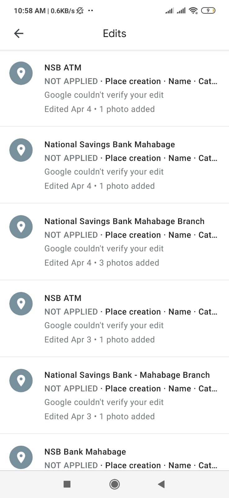Tap pin icon for NSB ATM edited Apr 3
Viewport: 229px width, 498px height.
coord(21,304)
